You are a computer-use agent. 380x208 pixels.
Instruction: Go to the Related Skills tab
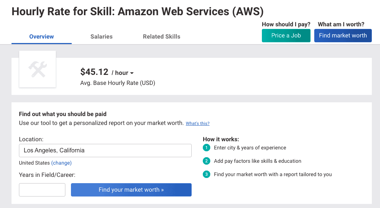[162, 37]
